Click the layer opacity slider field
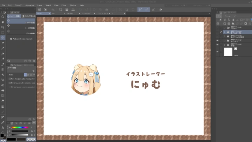This screenshot has width=252, height=142. coord(243,16)
